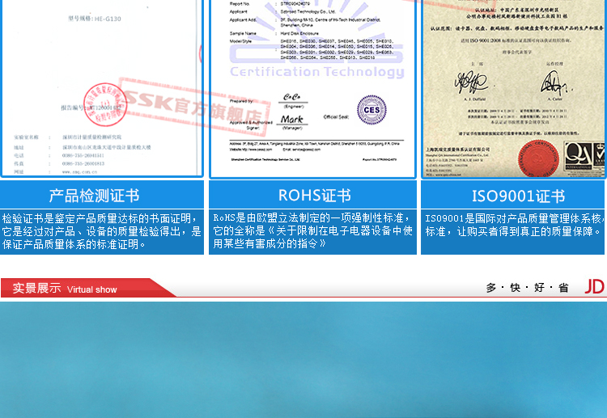Click the JD logo in the banner
This screenshot has width=607, height=418.
(594, 287)
